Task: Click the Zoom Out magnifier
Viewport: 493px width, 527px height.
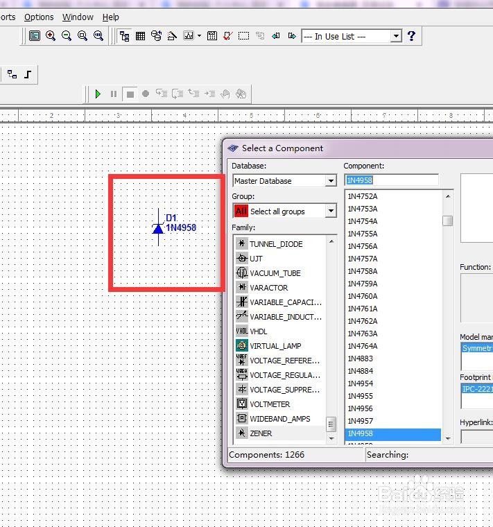Action: [x=67, y=35]
